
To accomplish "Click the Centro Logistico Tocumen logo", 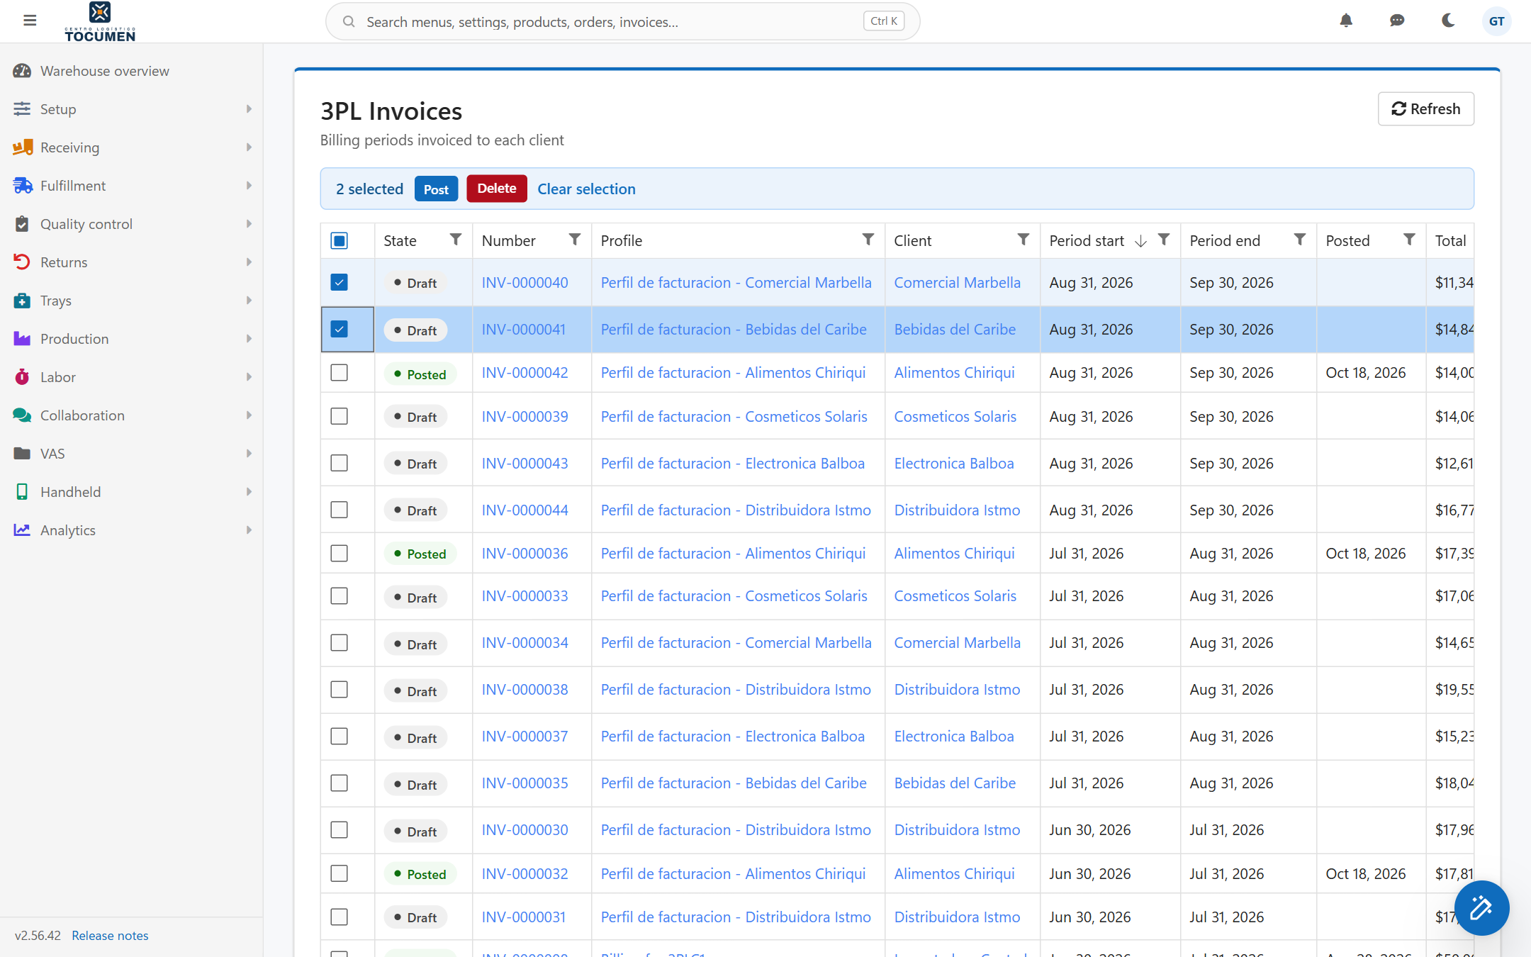I will point(100,22).
